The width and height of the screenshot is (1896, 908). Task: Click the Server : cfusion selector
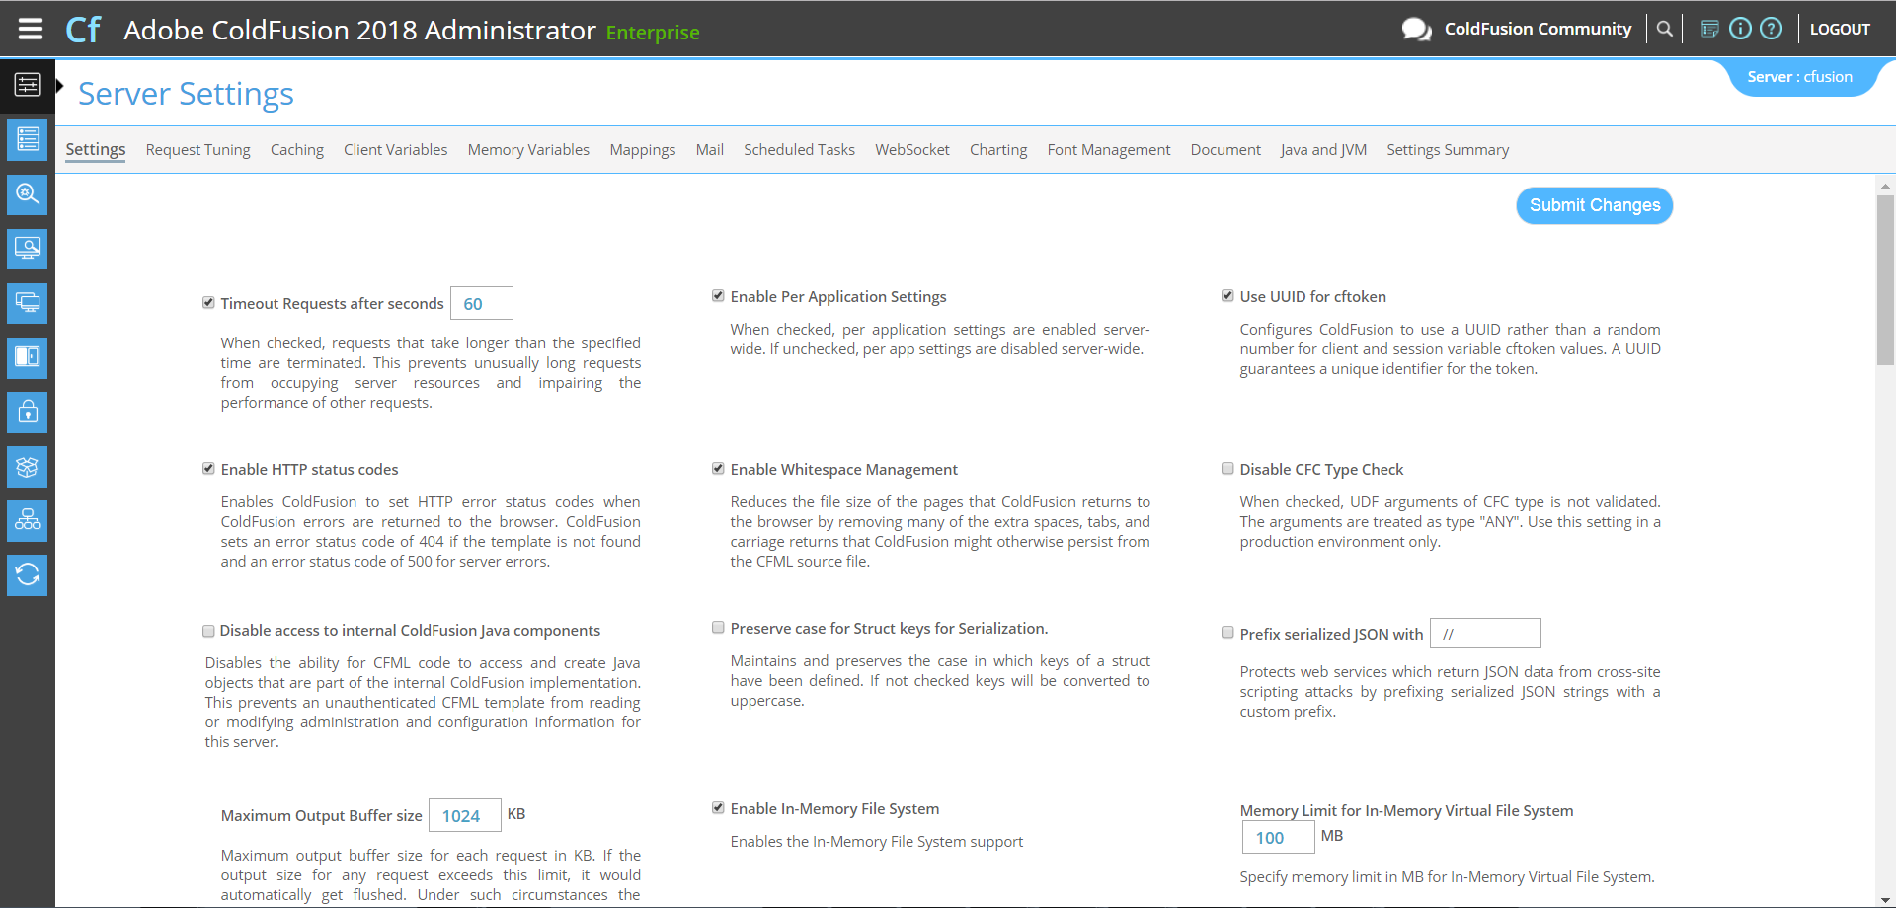point(1799,77)
